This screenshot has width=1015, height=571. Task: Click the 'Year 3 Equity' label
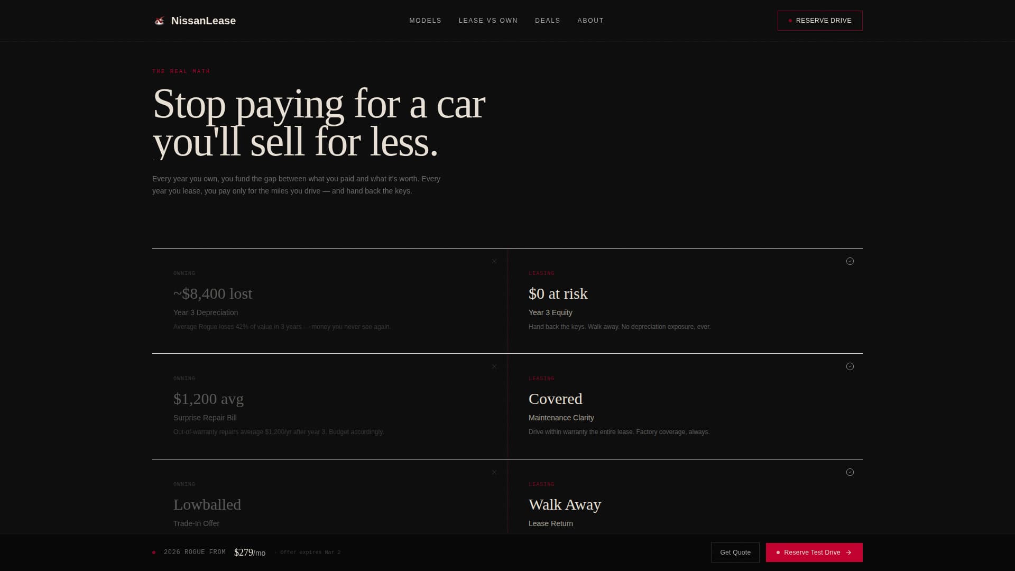(x=550, y=312)
